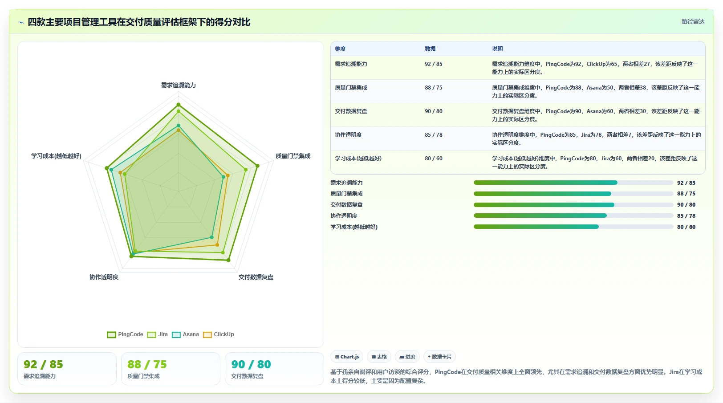Click table value 80 / 60

[x=433, y=159]
